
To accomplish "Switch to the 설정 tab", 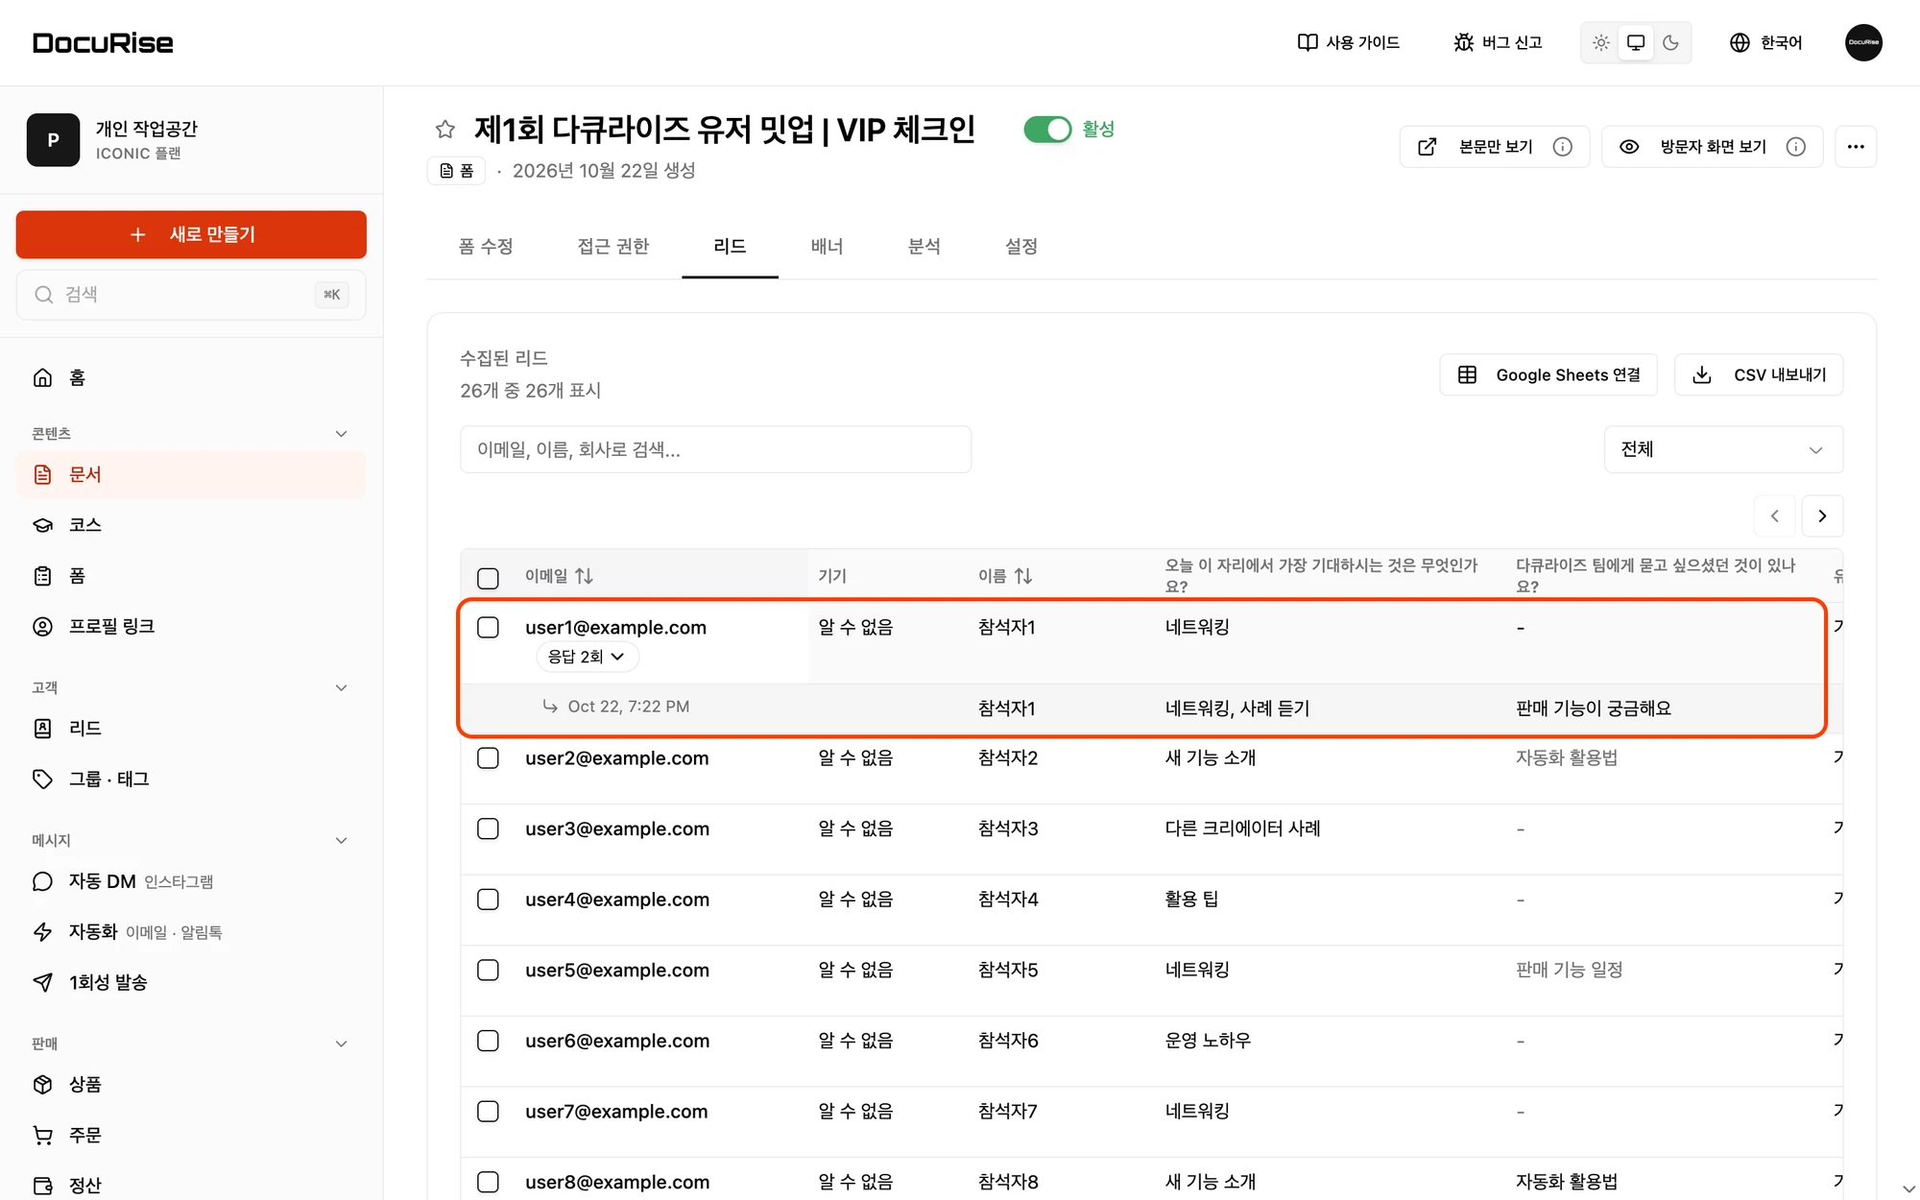I will (1020, 247).
